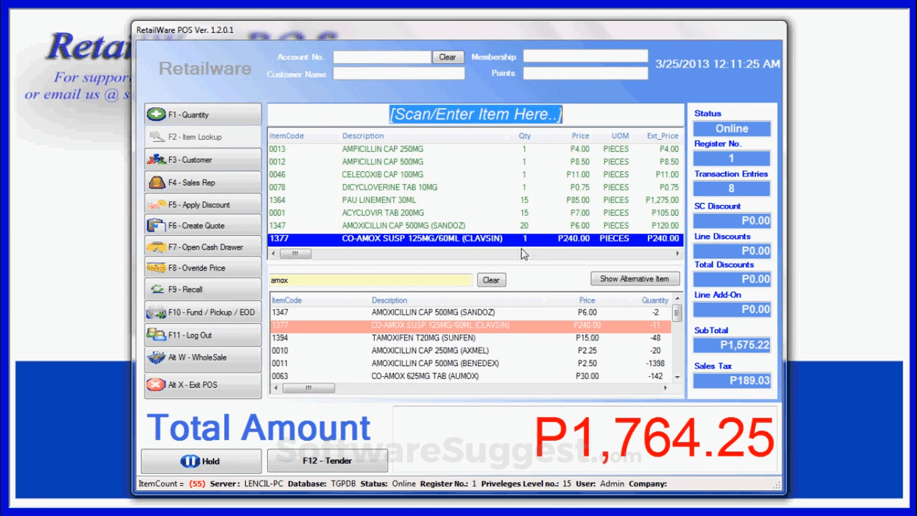Click the Points input field
This screenshot has width=917, height=516.
[x=585, y=73]
